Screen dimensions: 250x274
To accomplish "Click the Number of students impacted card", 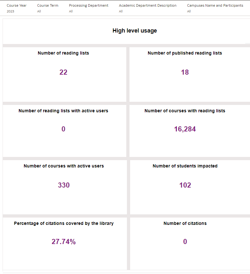I will [x=185, y=187].
